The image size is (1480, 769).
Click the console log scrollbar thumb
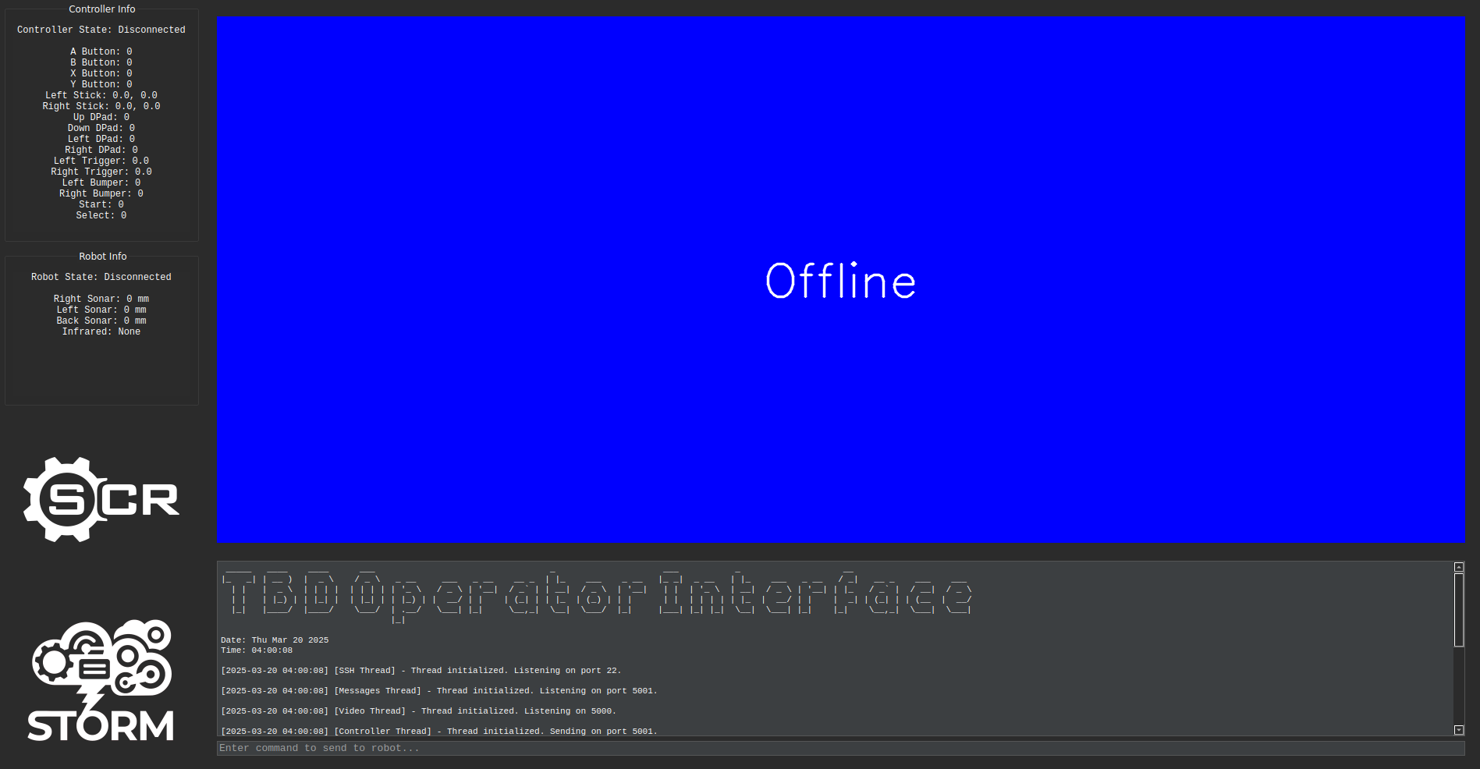click(1458, 610)
